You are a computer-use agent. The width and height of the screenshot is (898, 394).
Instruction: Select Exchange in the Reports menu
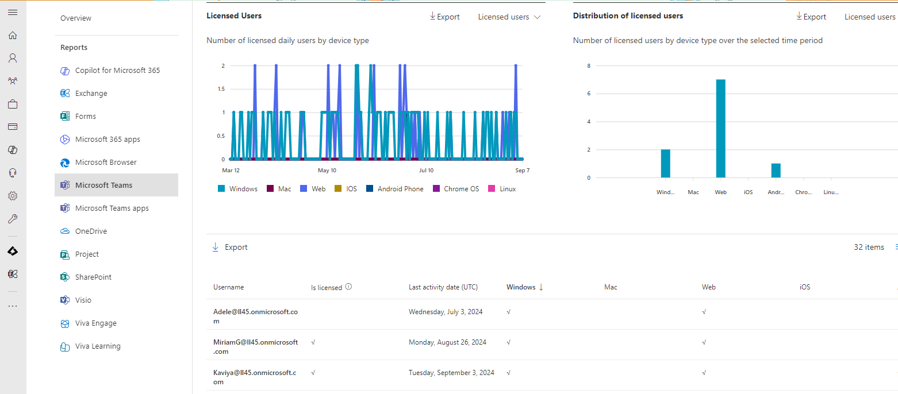(x=90, y=93)
